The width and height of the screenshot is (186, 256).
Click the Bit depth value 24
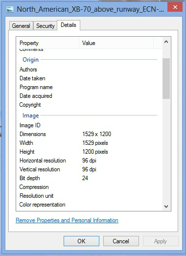(85, 178)
